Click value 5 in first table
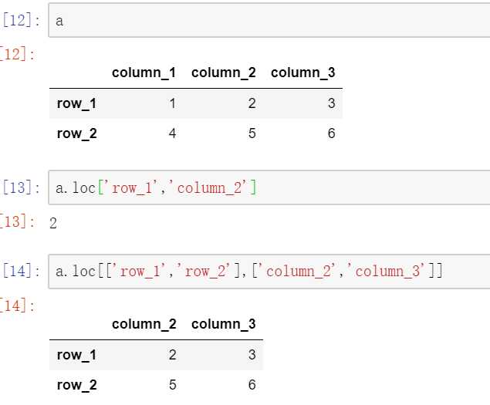 pos(252,133)
